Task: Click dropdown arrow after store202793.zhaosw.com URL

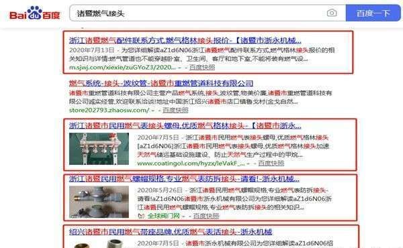Action: pos(153,111)
